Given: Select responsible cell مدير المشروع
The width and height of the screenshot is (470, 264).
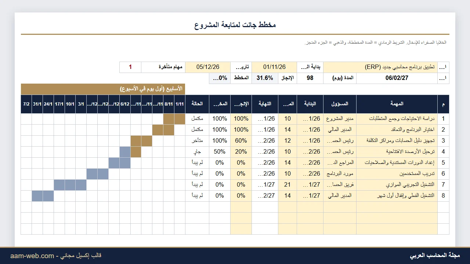Looking at the screenshot, I should click(x=340, y=119).
